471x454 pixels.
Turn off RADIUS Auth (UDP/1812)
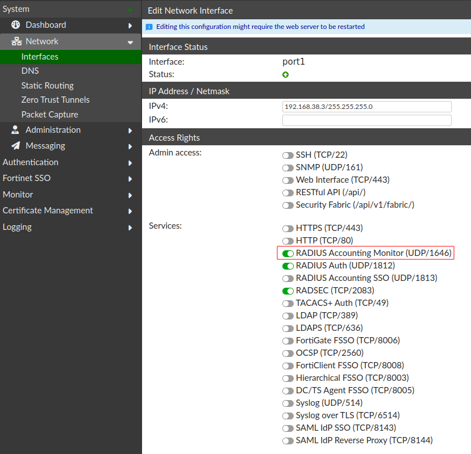pos(287,266)
